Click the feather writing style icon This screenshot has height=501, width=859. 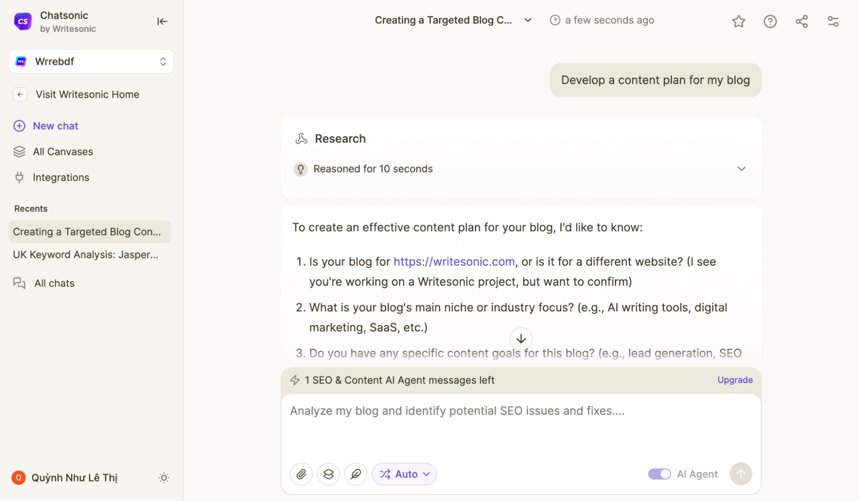[356, 474]
